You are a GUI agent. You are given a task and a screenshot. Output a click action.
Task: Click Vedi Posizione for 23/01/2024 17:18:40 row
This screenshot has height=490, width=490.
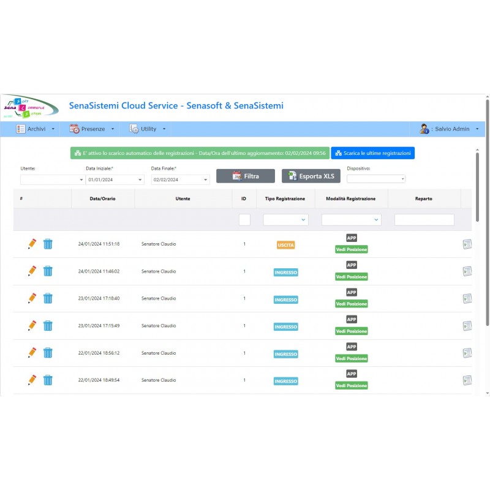pos(351,304)
